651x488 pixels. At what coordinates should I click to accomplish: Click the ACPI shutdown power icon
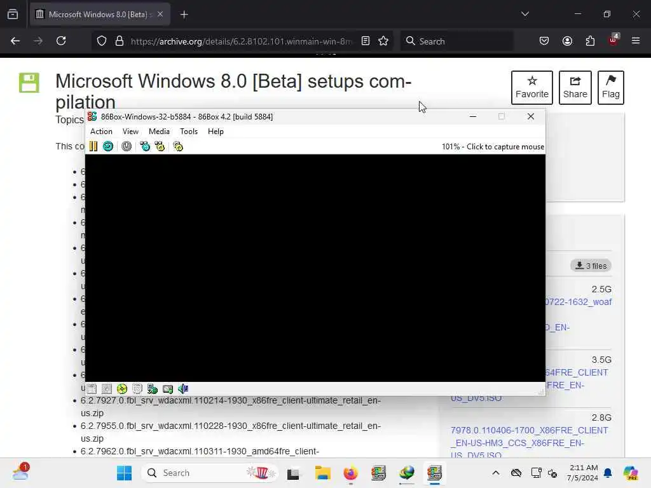pos(127,146)
